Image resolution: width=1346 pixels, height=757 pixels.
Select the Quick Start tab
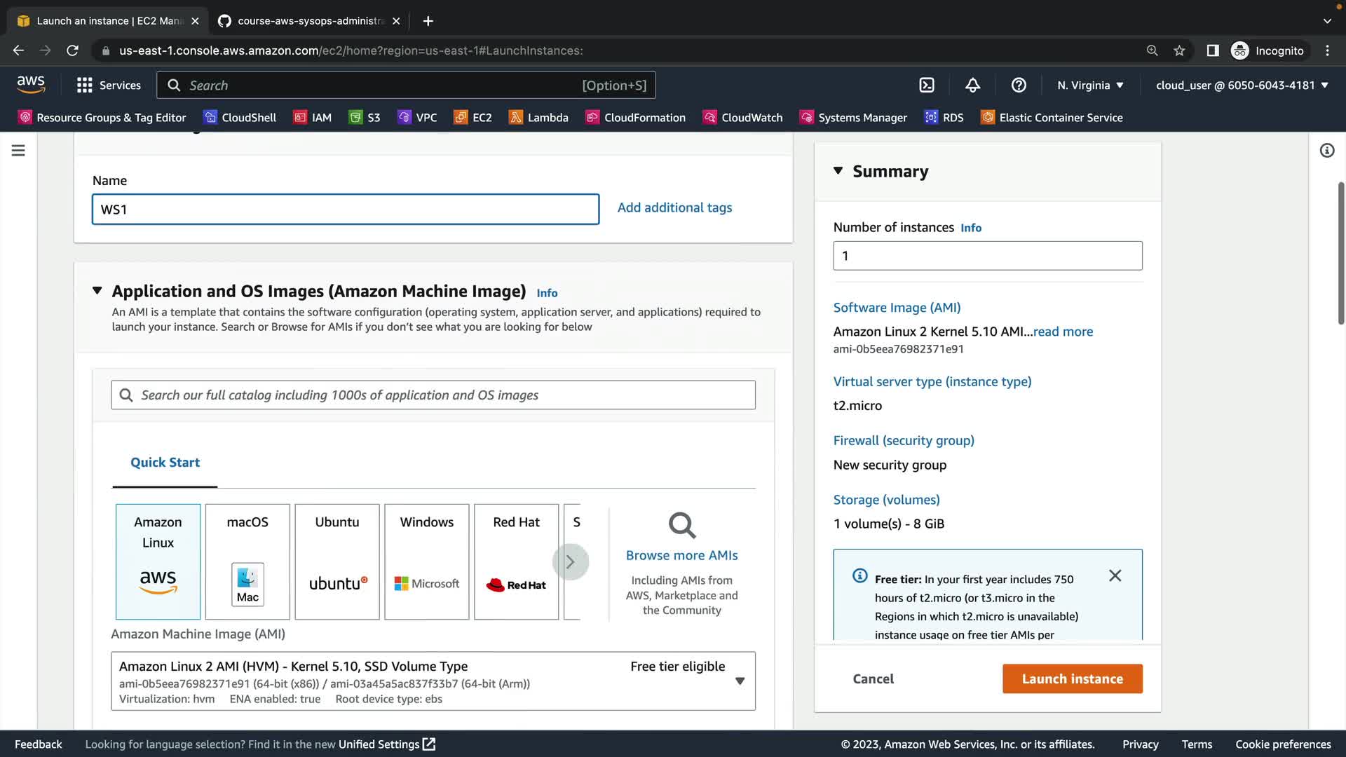(x=165, y=462)
